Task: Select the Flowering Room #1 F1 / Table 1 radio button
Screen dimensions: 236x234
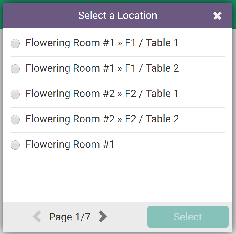Action: pos(15,44)
